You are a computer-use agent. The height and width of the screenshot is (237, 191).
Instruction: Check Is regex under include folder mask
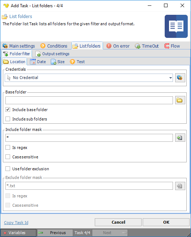[x=8, y=148]
